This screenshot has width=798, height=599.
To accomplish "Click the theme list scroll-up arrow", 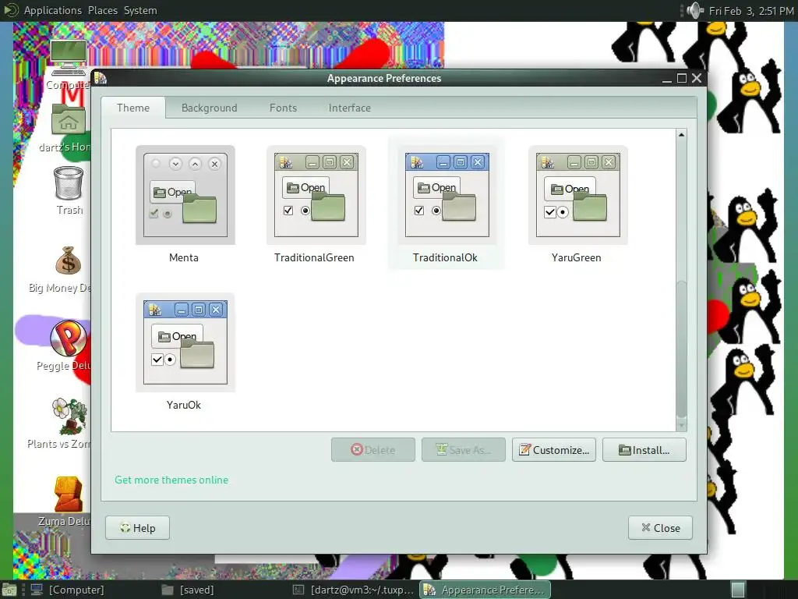I will pos(681,134).
